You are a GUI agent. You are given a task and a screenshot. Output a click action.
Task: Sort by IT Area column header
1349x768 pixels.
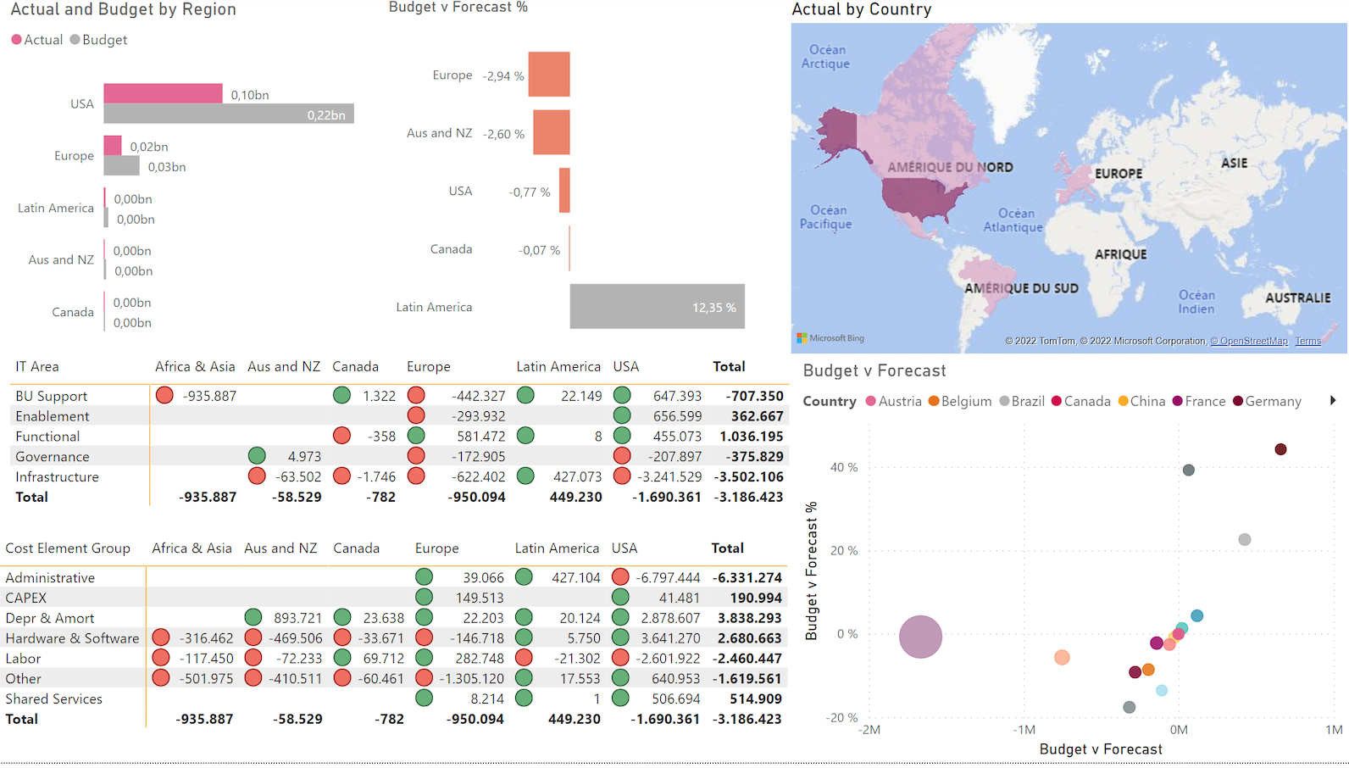(x=37, y=367)
